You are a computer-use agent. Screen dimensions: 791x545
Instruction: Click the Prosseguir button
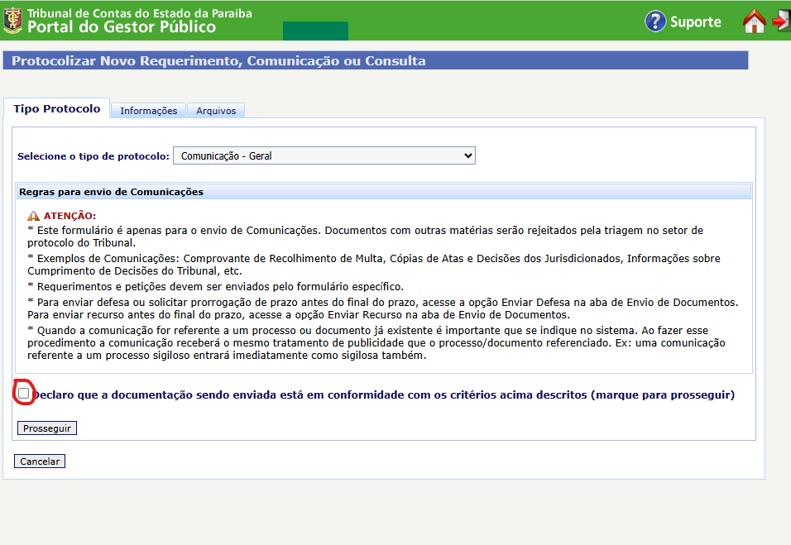(47, 428)
